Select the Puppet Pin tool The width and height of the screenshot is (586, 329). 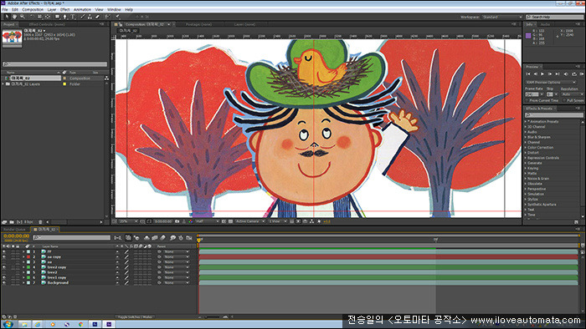pyautogui.click(x=117, y=17)
